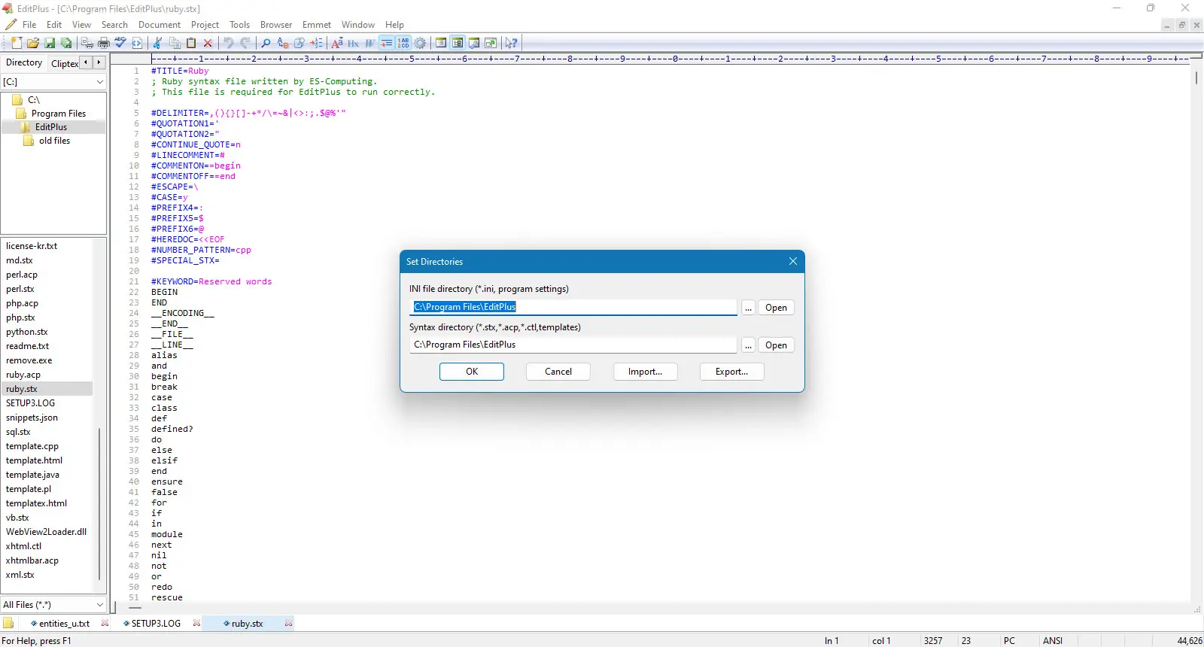Click the Syntax directory text field

pyautogui.click(x=573, y=345)
